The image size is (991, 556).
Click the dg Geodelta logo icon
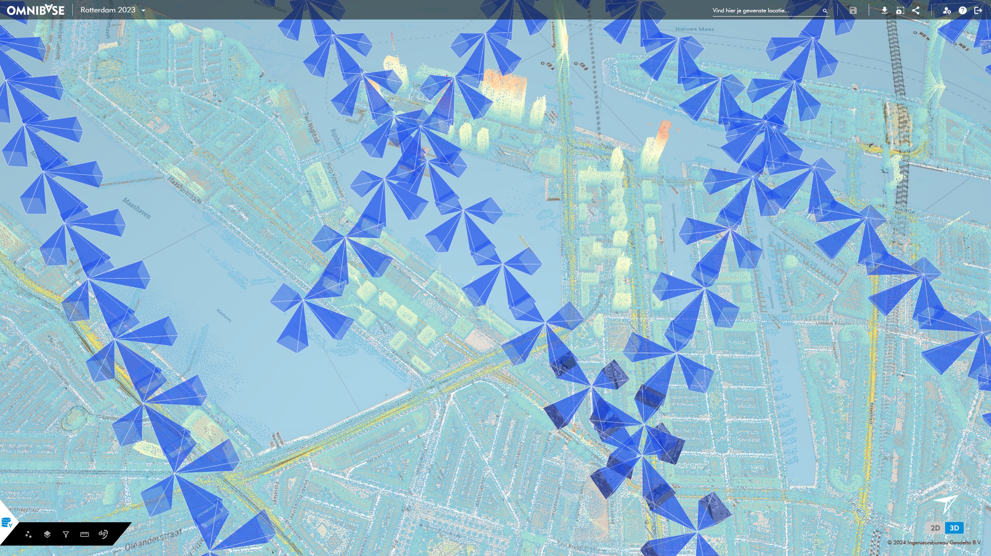tap(103, 534)
